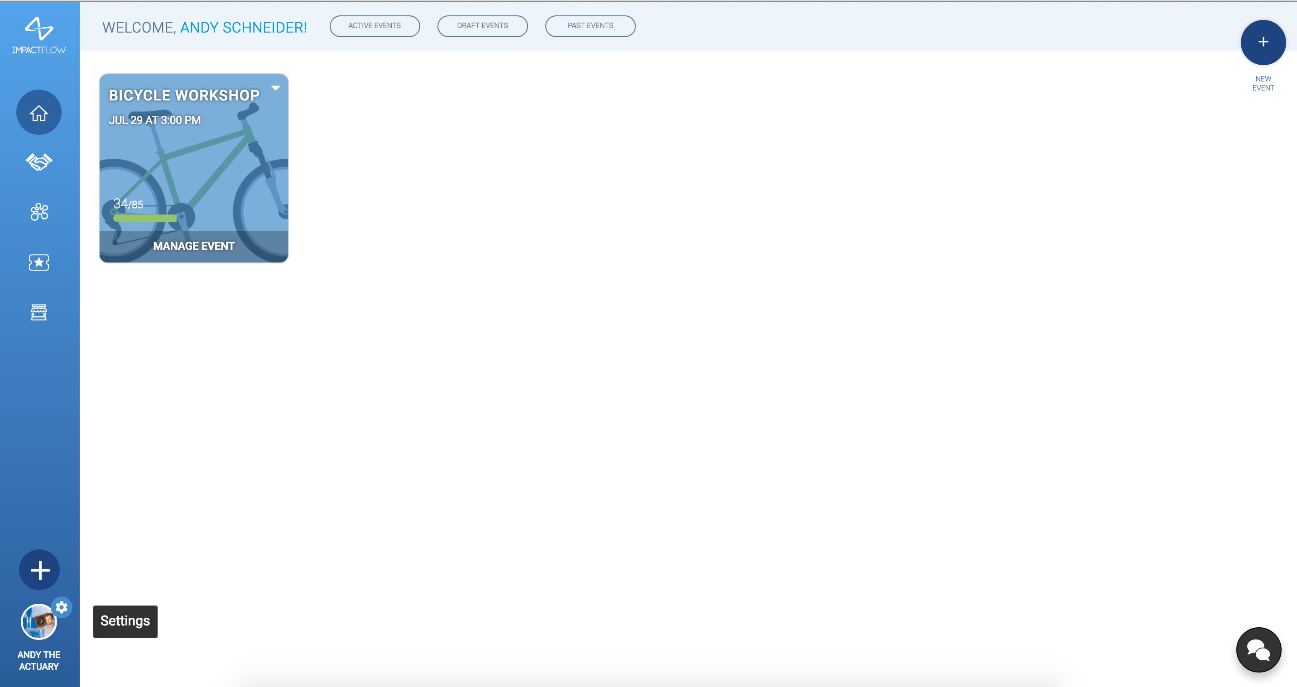This screenshot has height=687, width=1297.
Task: Click the ImpactFlow logo
Action: point(39,36)
